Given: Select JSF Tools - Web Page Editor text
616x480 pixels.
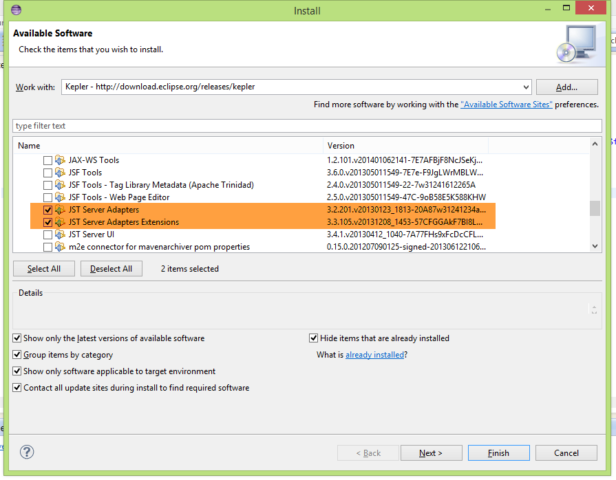Looking at the screenshot, I should tap(119, 197).
